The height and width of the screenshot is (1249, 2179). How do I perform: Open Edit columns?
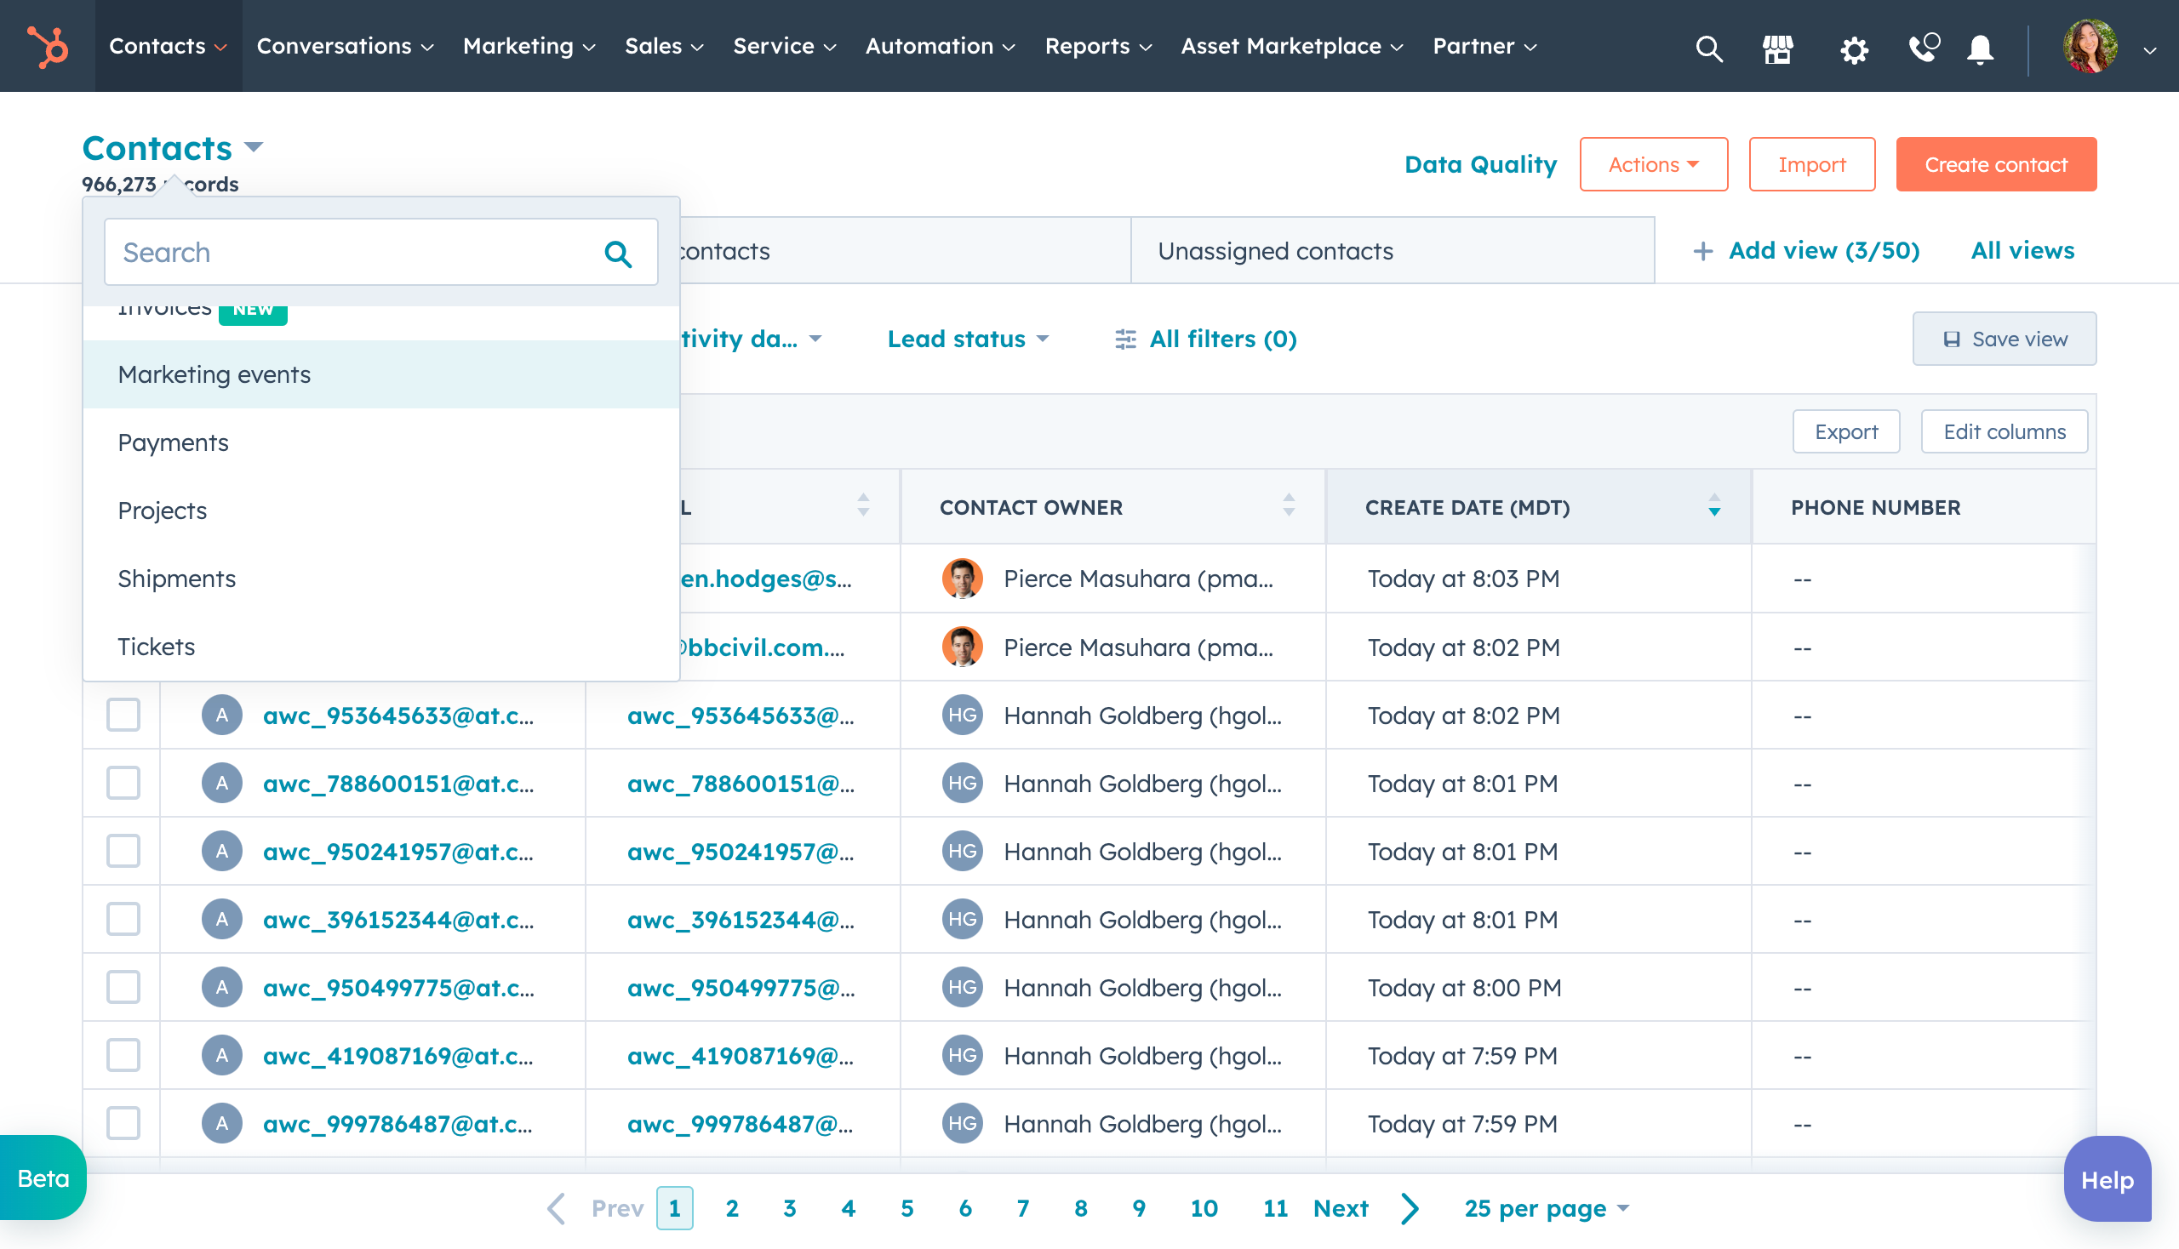click(x=2004, y=431)
